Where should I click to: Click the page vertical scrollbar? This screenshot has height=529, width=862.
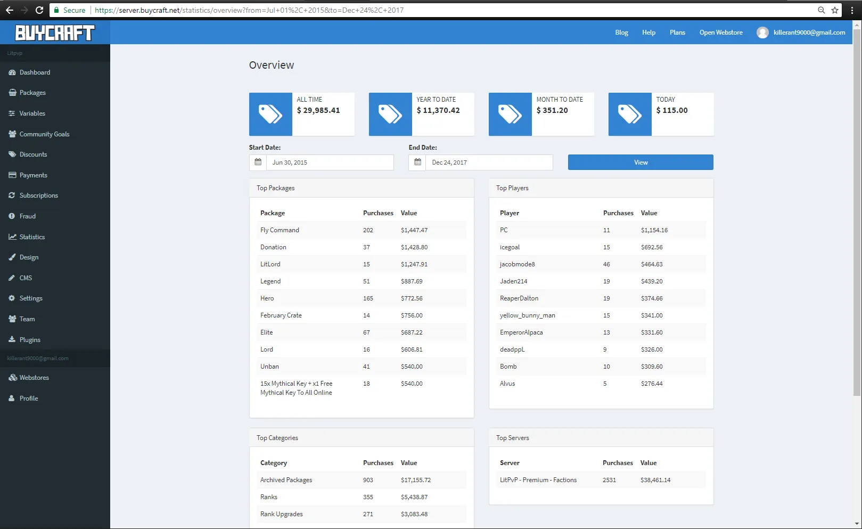(x=857, y=213)
